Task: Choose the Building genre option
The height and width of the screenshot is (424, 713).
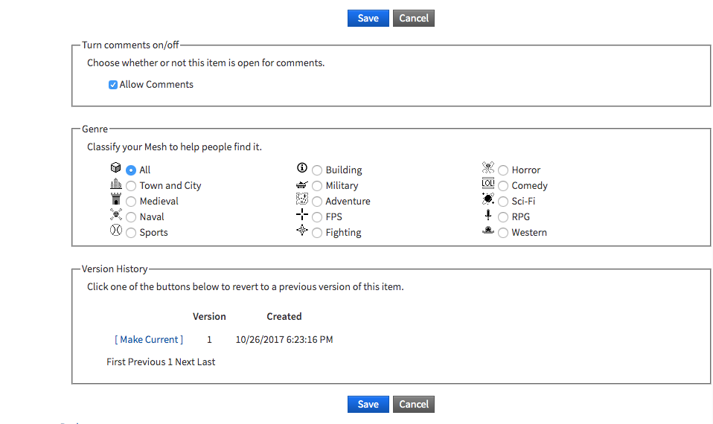Action: point(317,170)
